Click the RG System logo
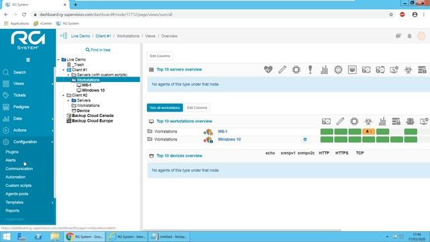 (x=28, y=40)
